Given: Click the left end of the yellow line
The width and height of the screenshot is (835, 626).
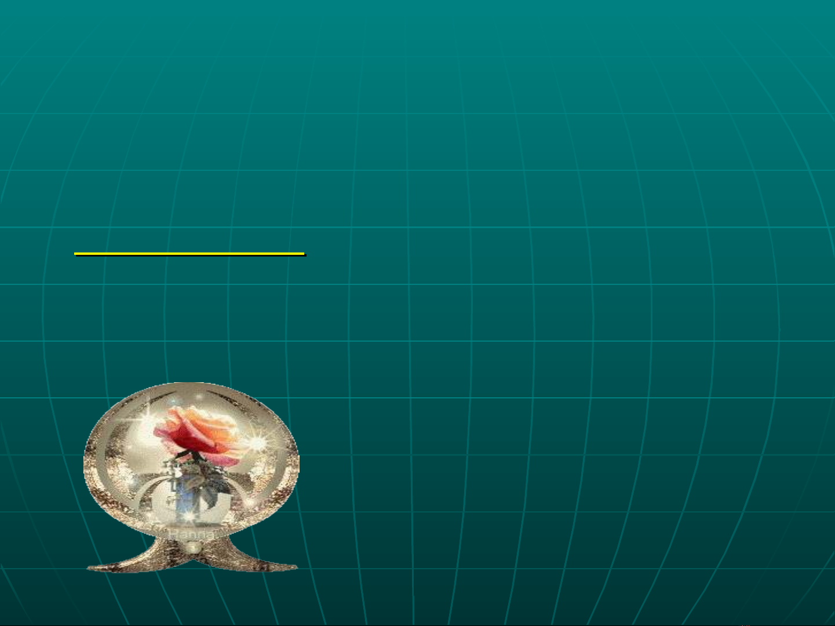Looking at the screenshot, I should [x=77, y=254].
